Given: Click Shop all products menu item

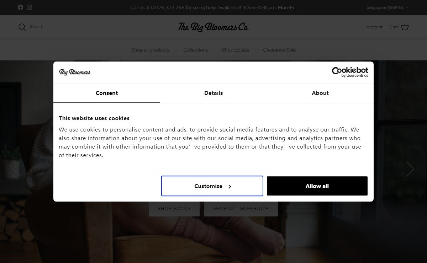Looking at the screenshot, I should coord(150,50).
